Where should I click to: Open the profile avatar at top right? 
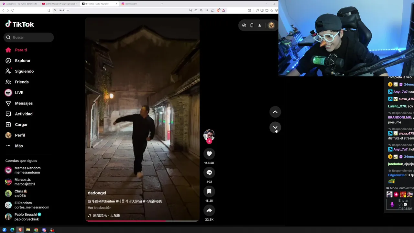[x=271, y=25]
